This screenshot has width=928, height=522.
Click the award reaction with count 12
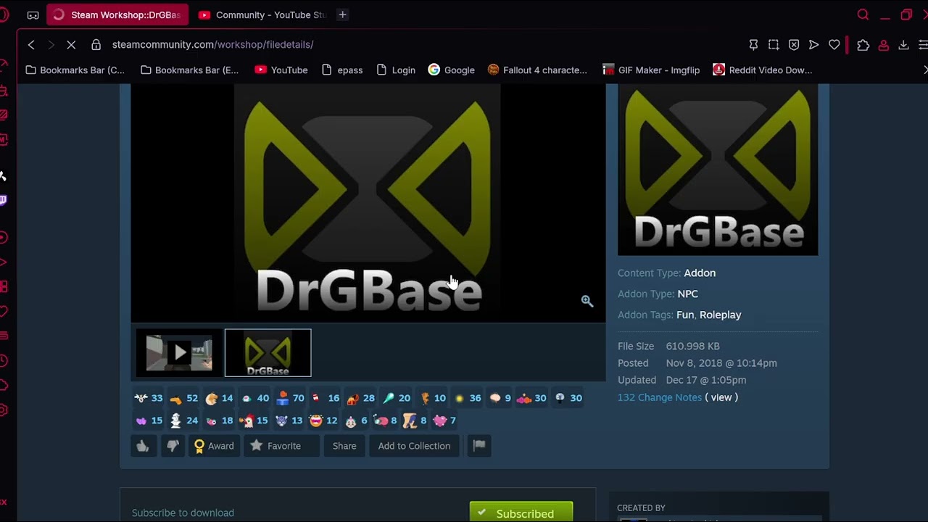323,420
